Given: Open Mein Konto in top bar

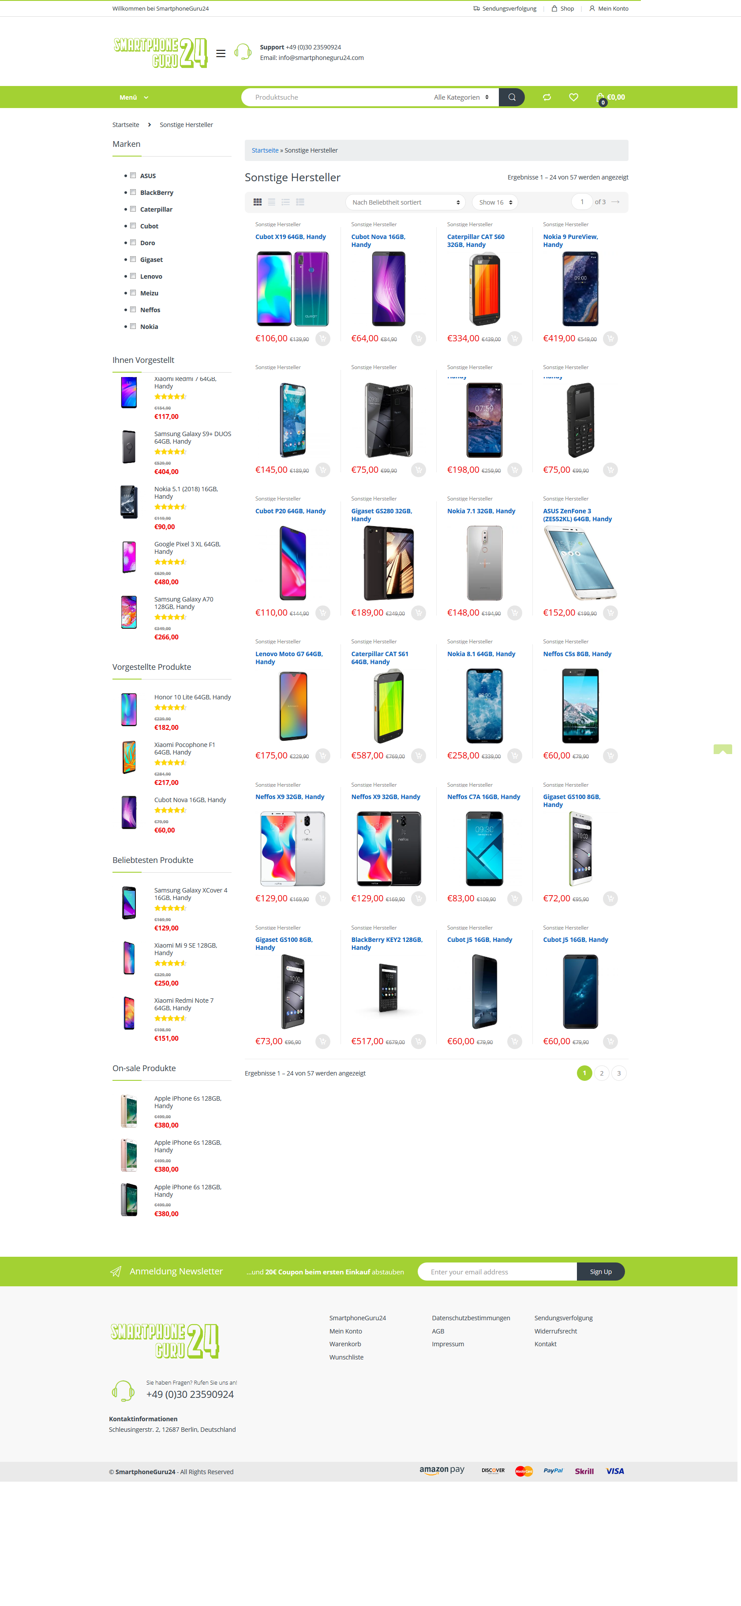Looking at the screenshot, I should tap(609, 9).
